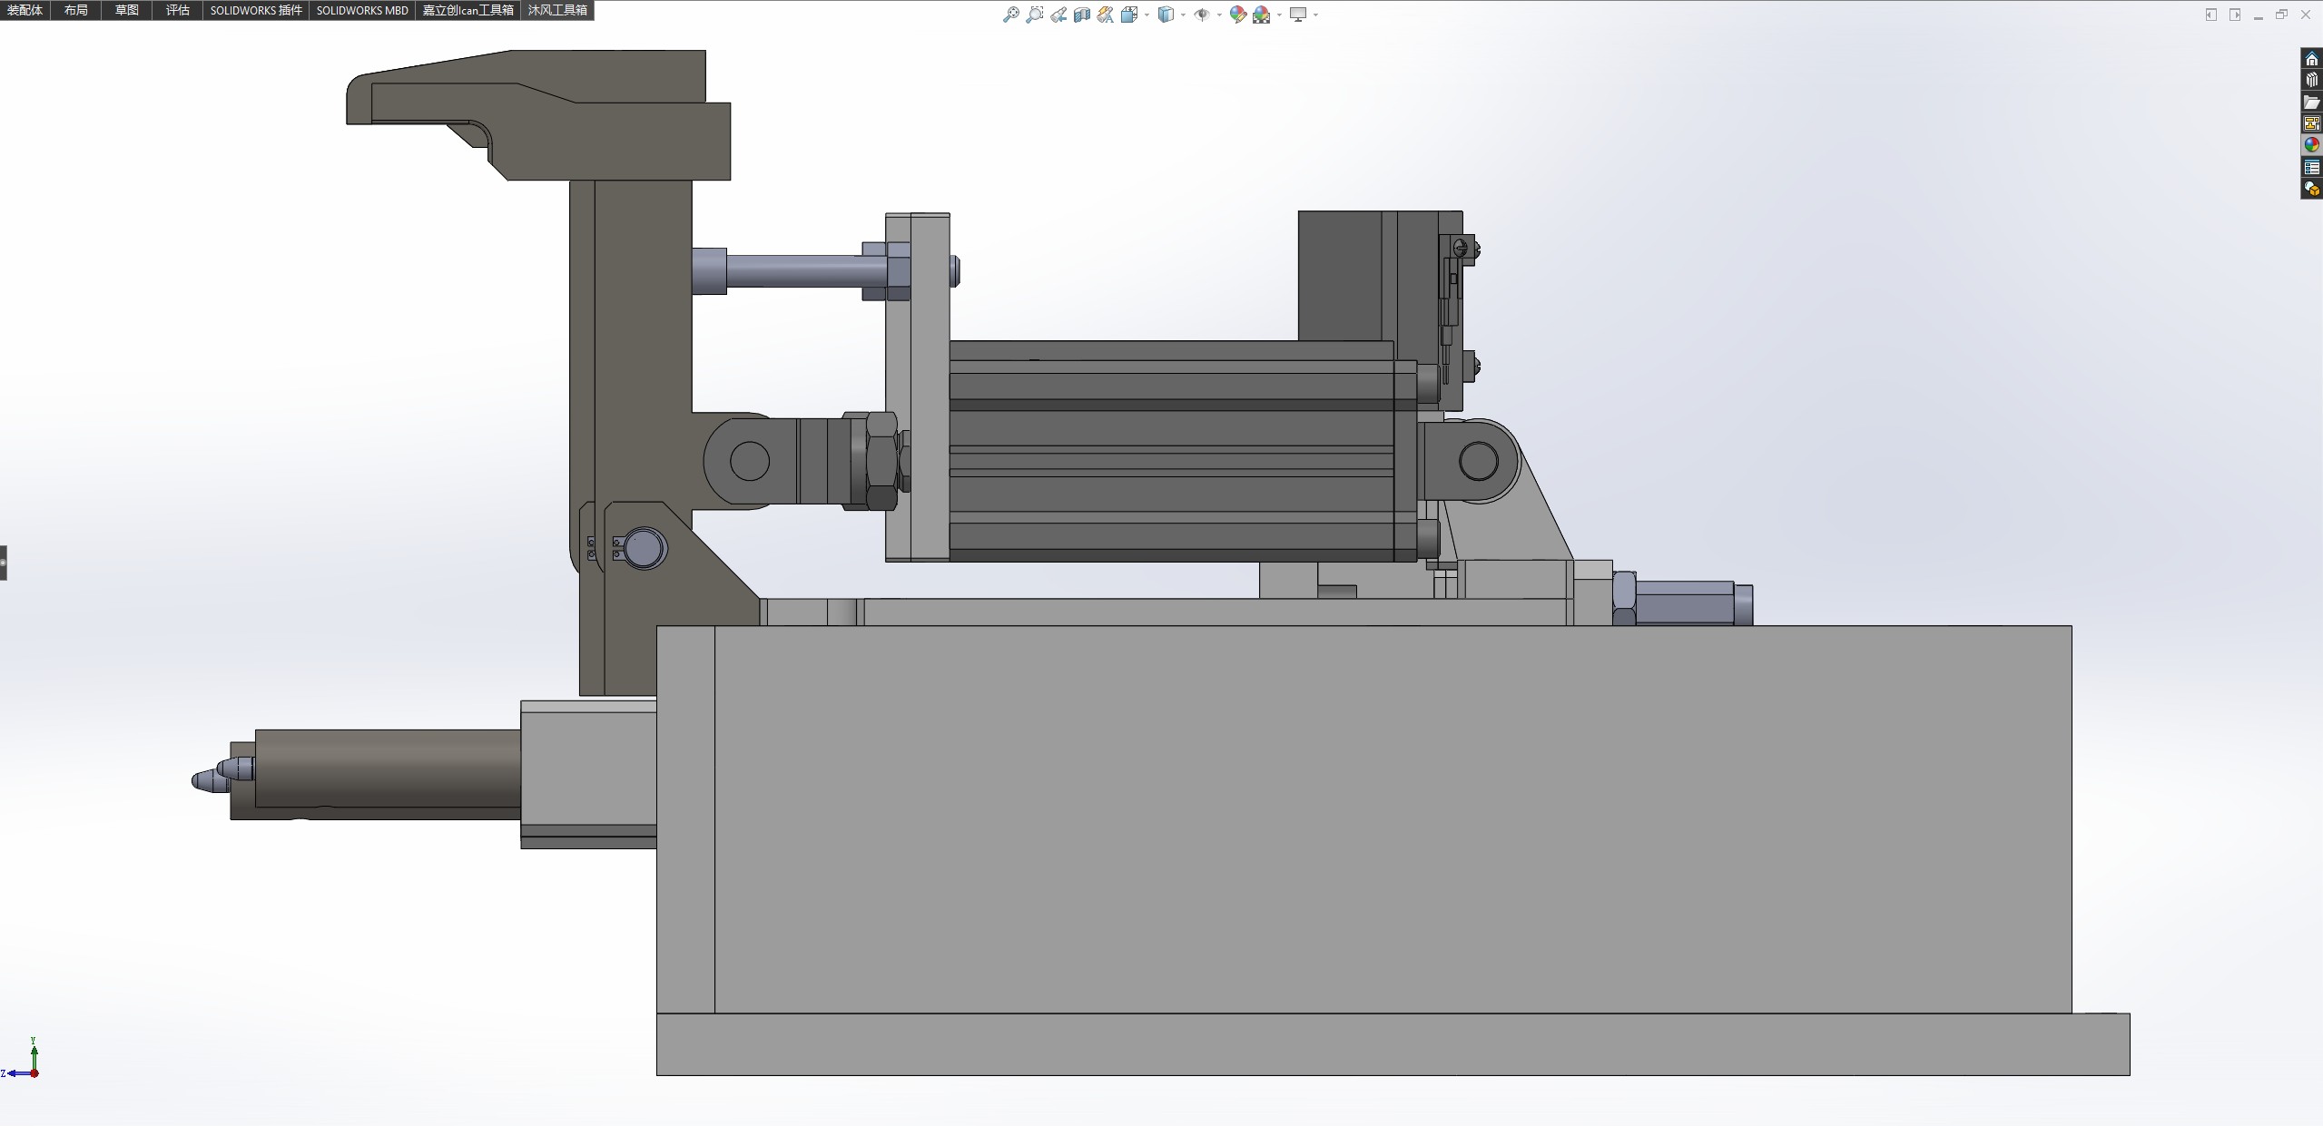Click the View Orientation cube icon
This screenshot has width=2323, height=1126.
pos(1129,15)
